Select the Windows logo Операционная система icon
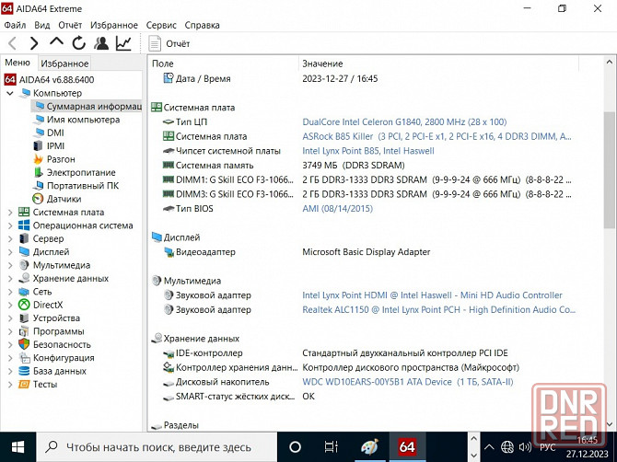The width and height of the screenshot is (617, 462). coord(24,225)
